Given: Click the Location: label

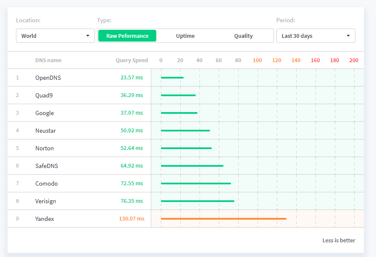Looking at the screenshot, I should [28, 20].
